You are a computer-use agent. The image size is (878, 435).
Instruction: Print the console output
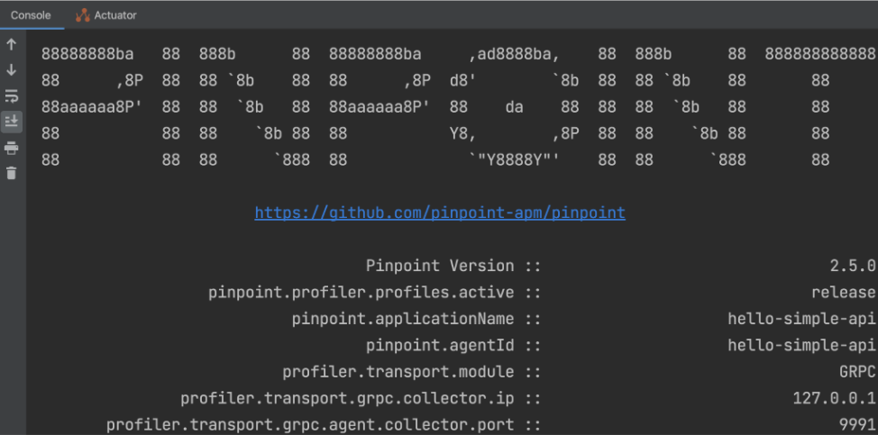coord(11,149)
